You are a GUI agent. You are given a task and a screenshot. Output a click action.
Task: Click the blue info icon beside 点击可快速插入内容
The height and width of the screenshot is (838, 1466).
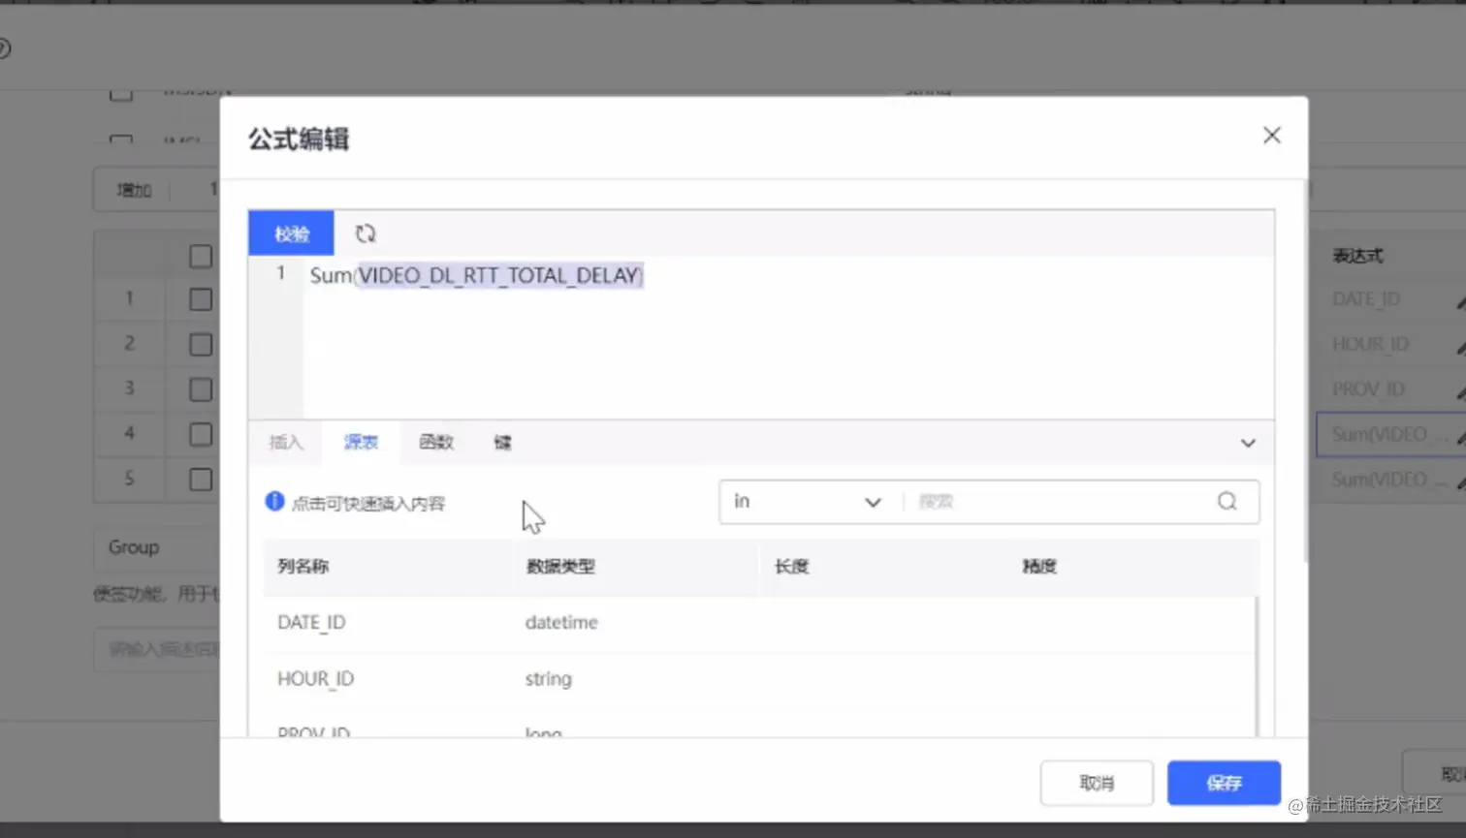(x=274, y=501)
